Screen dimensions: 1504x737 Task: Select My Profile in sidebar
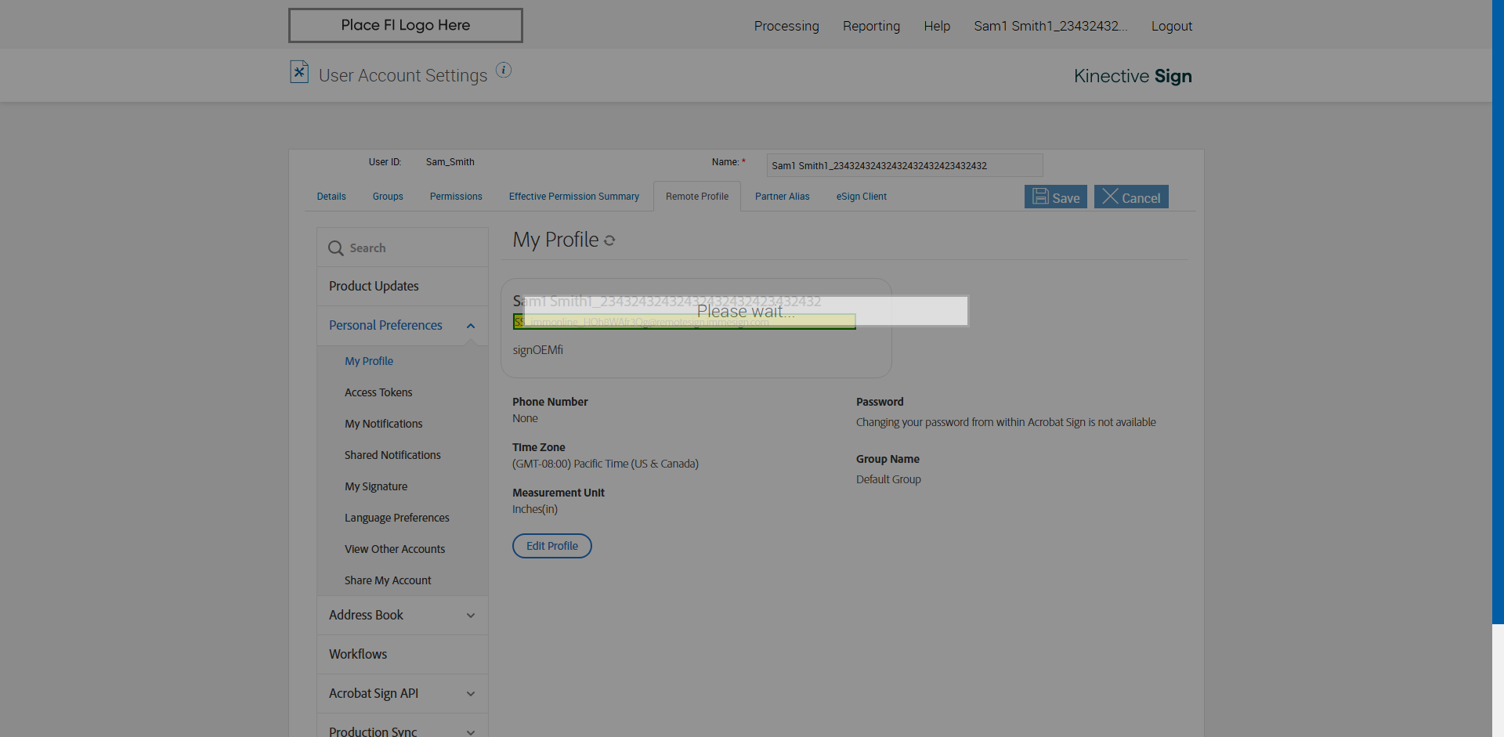click(369, 361)
